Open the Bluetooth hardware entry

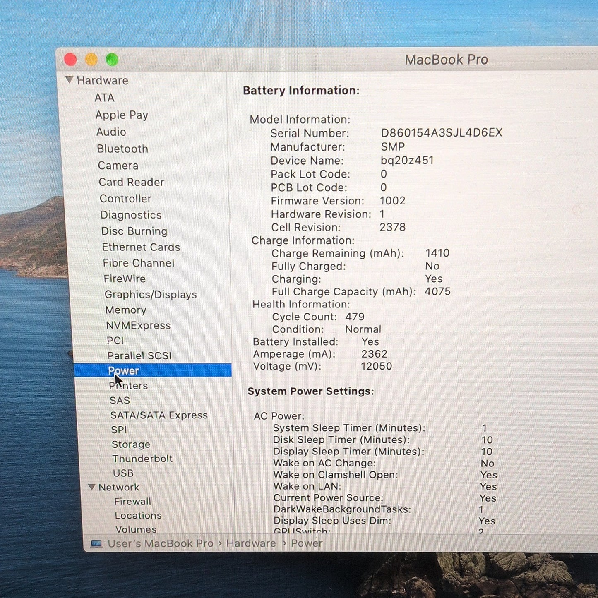click(x=122, y=149)
